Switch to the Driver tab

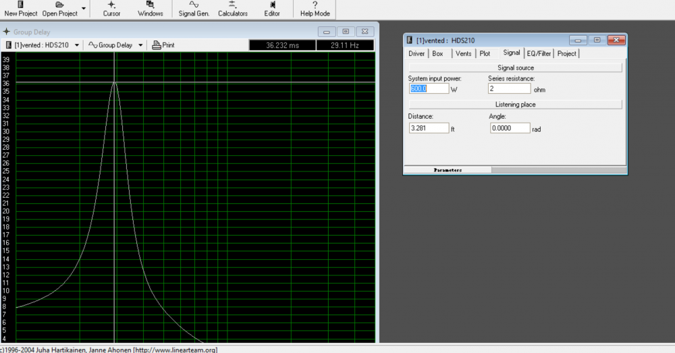pos(416,53)
